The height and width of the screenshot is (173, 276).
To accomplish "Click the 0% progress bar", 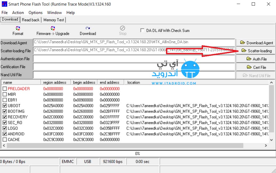I will [138, 154].
